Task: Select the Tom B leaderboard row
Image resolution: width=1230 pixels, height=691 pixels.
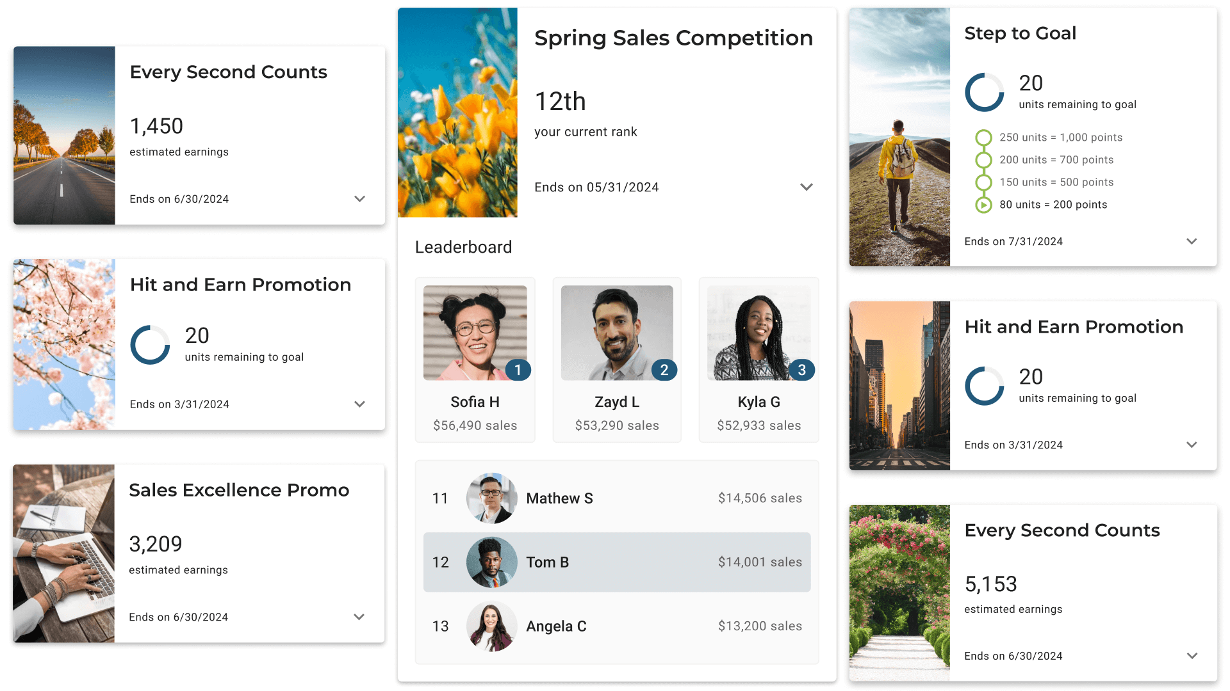Action: point(617,562)
